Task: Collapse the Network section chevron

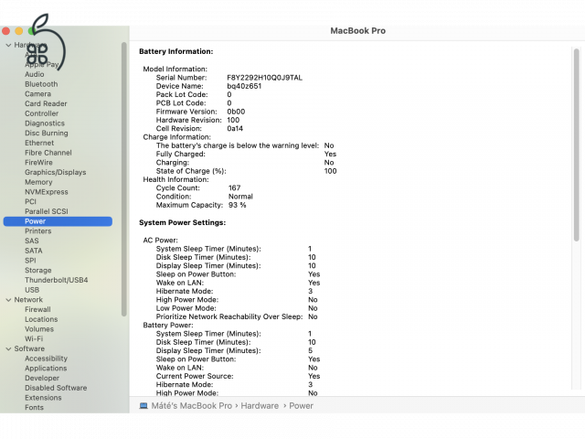Action: (x=8, y=300)
